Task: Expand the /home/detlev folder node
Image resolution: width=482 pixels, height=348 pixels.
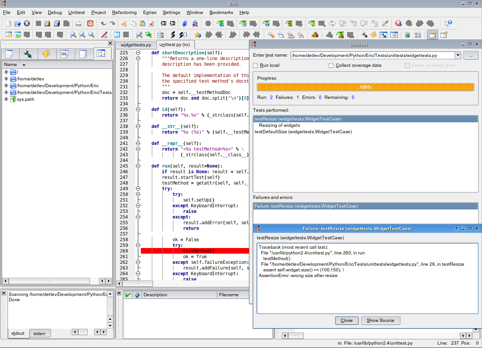Action: (x=6, y=79)
